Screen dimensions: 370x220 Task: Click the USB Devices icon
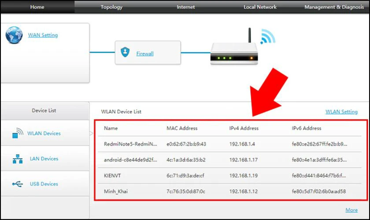[x=18, y=184]
